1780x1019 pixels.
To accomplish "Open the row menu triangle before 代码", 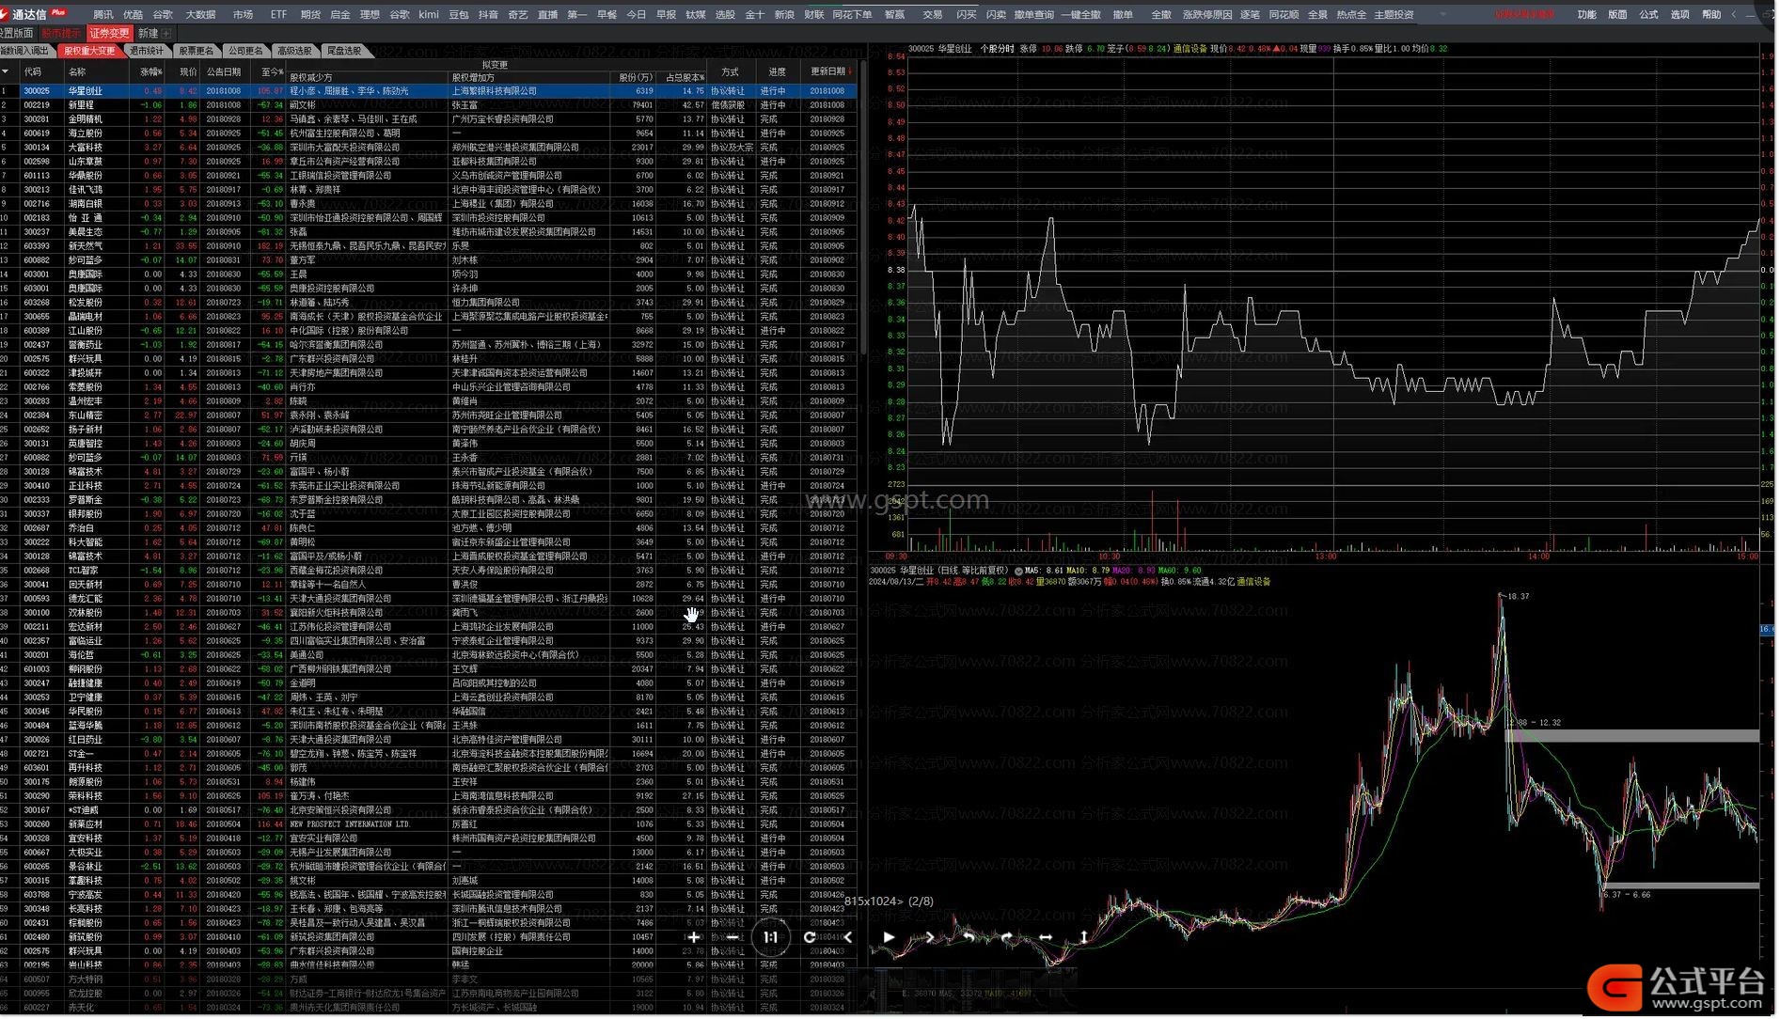I will (x=6, y=71).
